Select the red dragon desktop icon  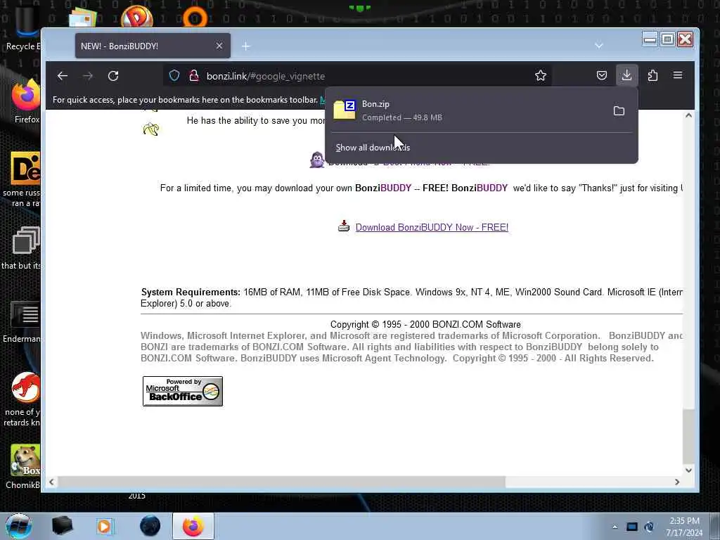click(x=24, y=399)
